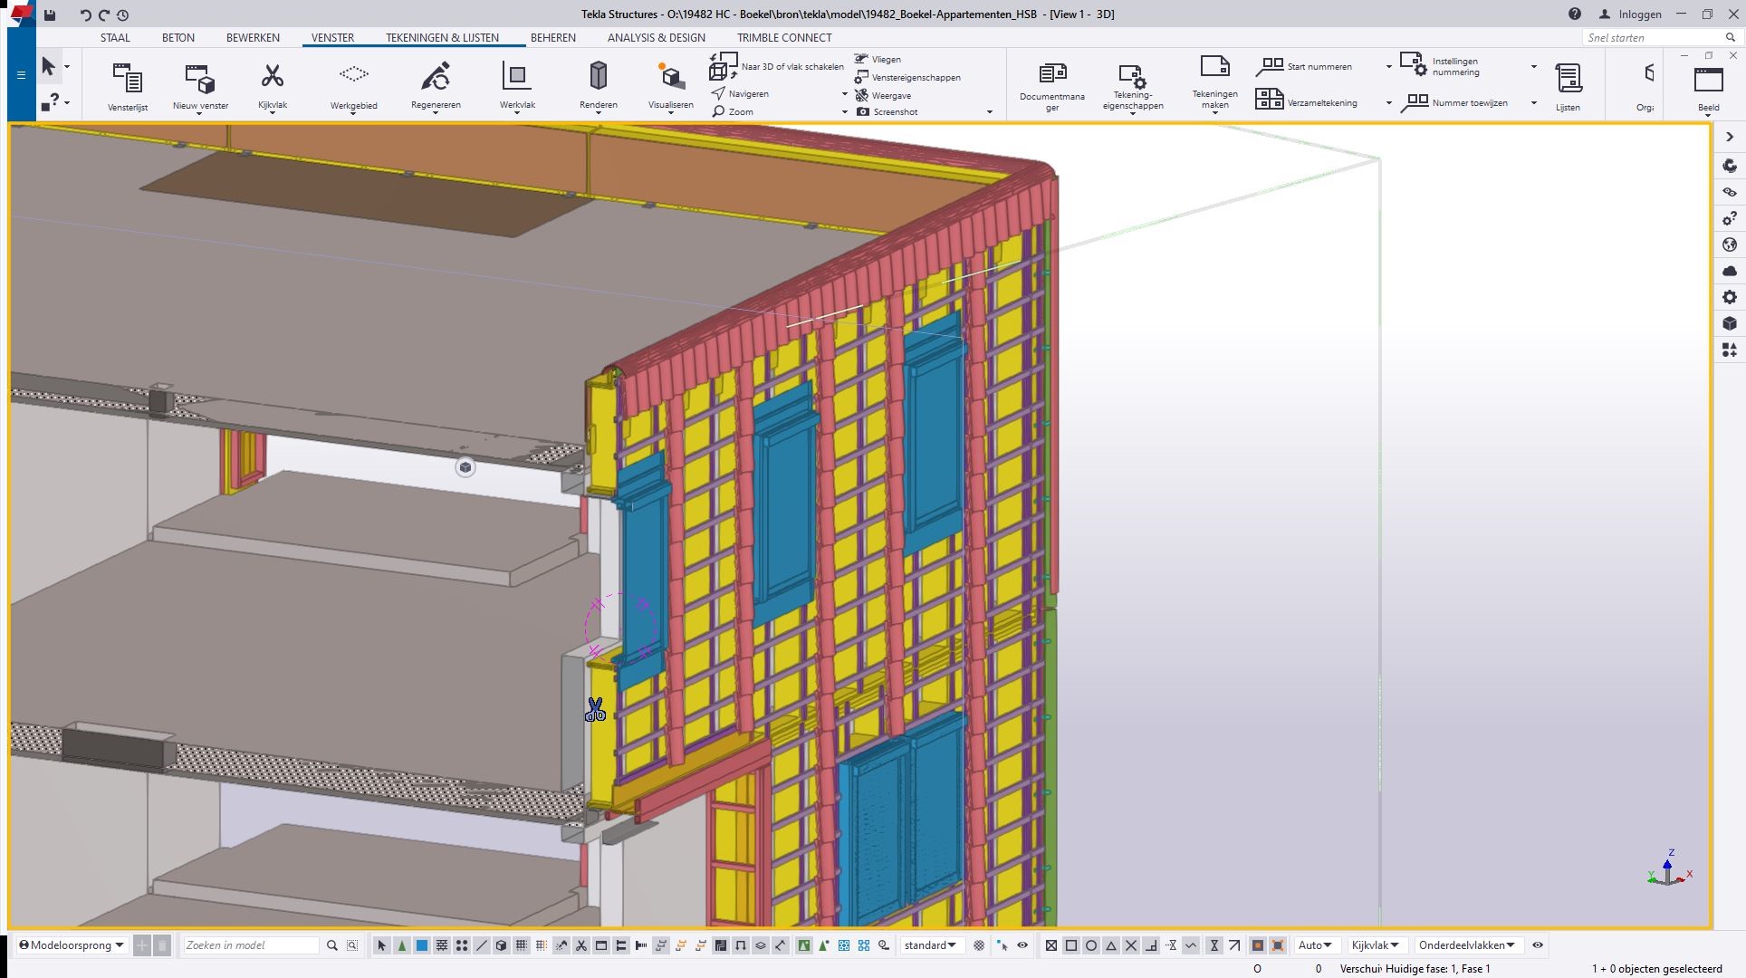Screen dimensions: 1746x978
Task: Undo the last action
Action: pos(85,14)
